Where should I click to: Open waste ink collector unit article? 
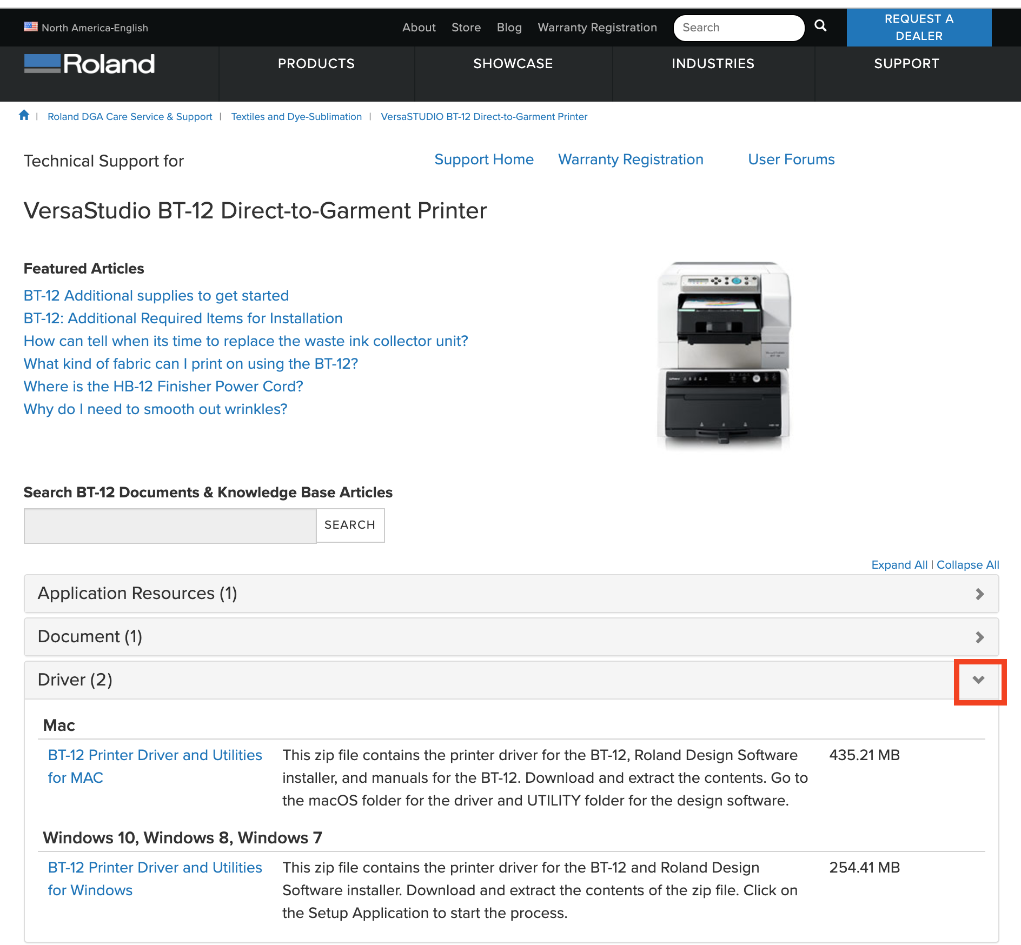point(246,341)
